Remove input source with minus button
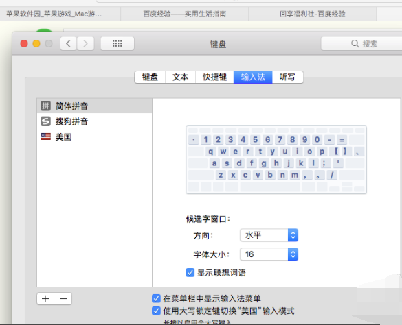This screenshot has width=402, height=325. coord(63,299)
